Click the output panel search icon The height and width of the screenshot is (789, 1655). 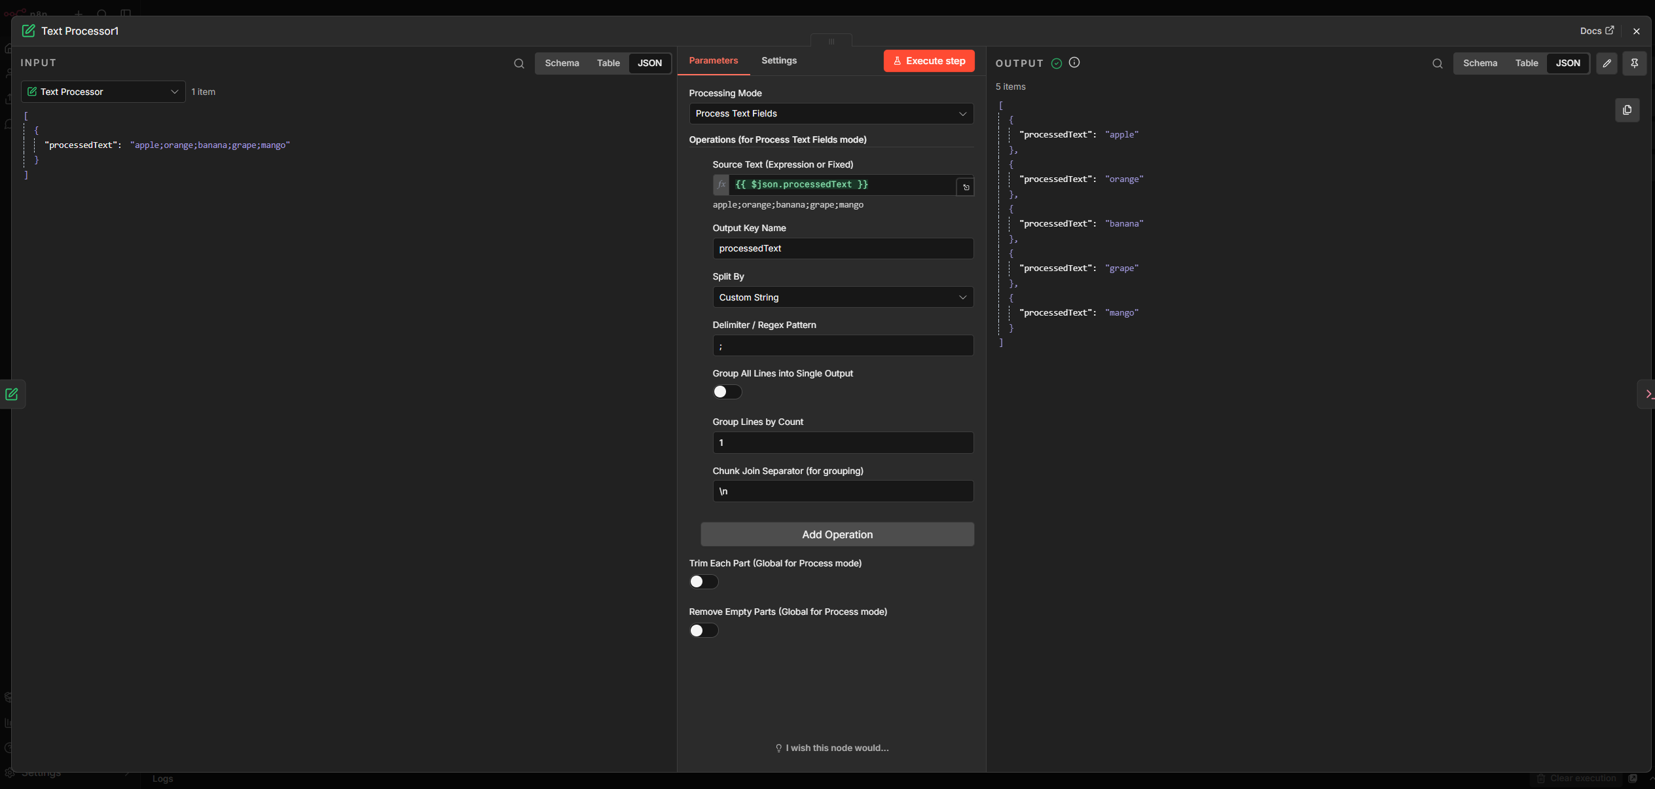coord(1437,64)
